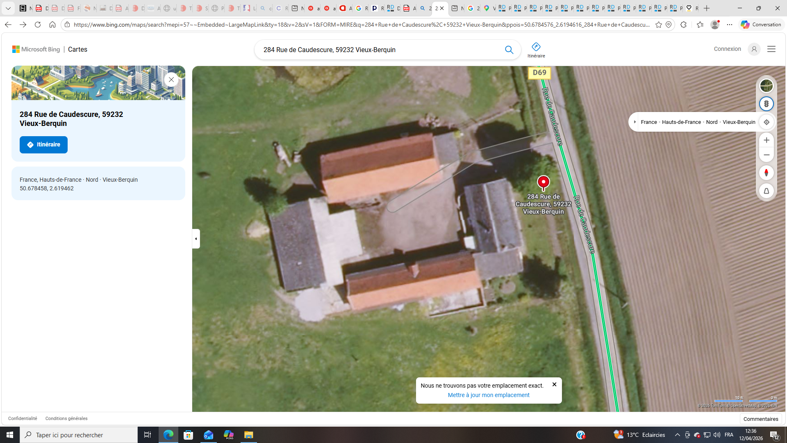Viewport: 787px width, 443px height.
Task: Click the search magnifier icon in Bing Maps
Action: tap(509, 50)
